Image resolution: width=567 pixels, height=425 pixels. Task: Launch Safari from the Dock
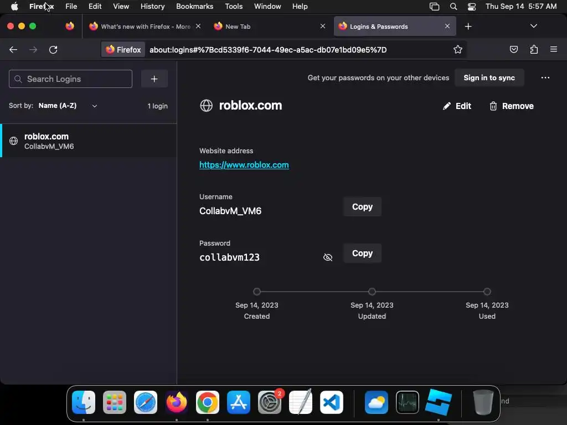tap(146, 402)
